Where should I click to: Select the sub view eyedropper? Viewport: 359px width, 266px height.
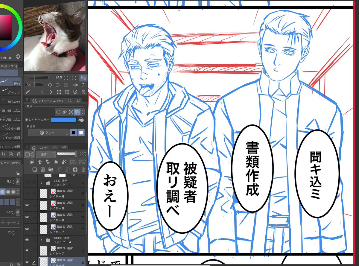(27, 92)
